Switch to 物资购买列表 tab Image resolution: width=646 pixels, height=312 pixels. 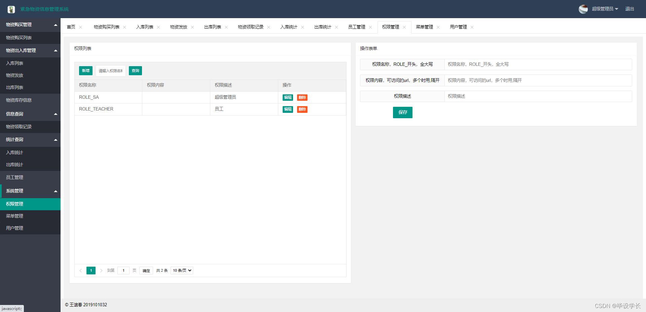pyautogui.click(x=106, y=27)
